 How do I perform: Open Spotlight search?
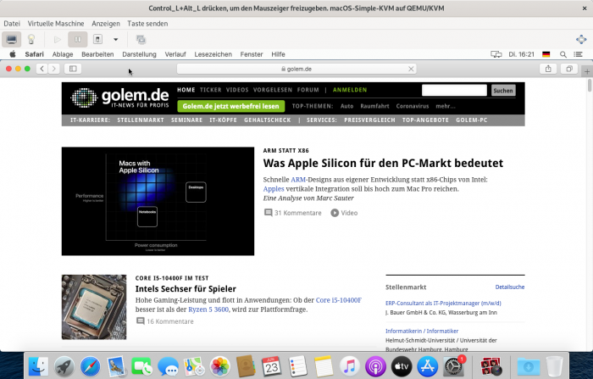[563, 54]
